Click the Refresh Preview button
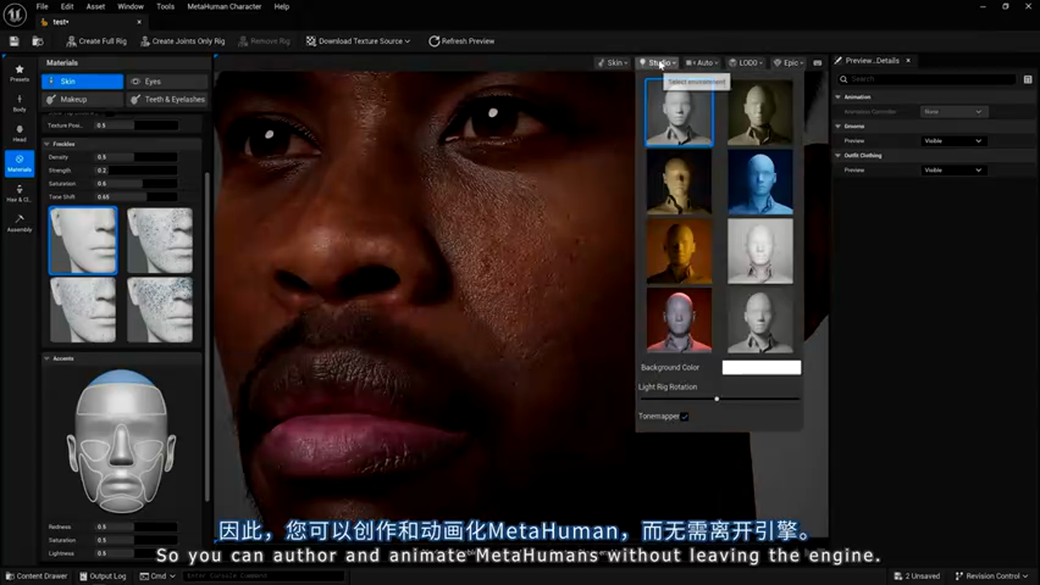 point(461,41)
